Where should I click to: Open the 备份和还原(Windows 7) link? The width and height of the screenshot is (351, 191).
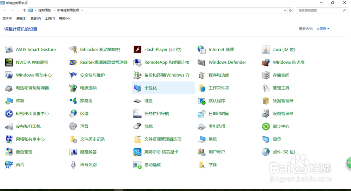click(167, 75)
